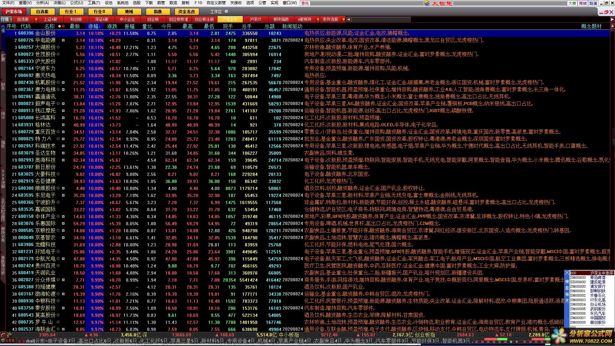Click the marker icon in the 钱江摩托 row
Viewport: 615px width, 346px height.
click(x=63, y=111)
